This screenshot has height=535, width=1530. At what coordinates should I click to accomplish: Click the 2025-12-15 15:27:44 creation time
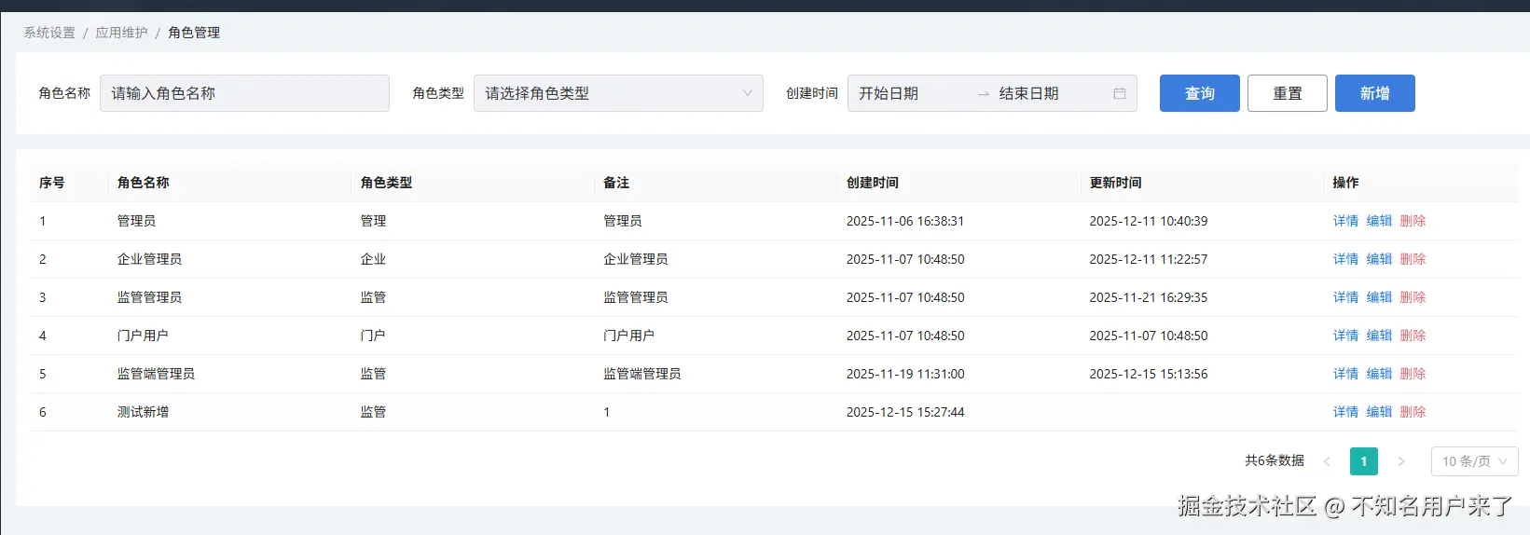(905, 412)
